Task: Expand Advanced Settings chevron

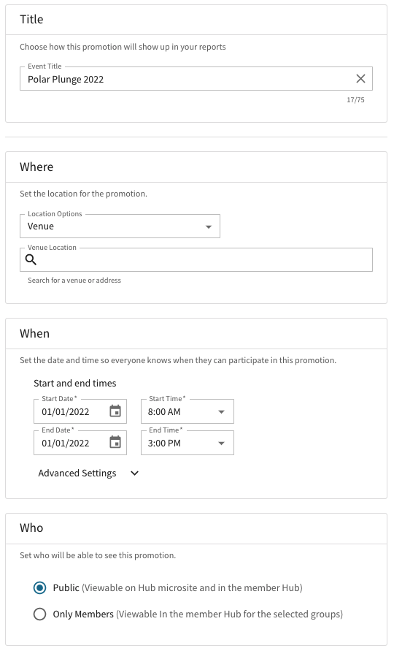Action: pyautogui.click(x=134, y=473)
